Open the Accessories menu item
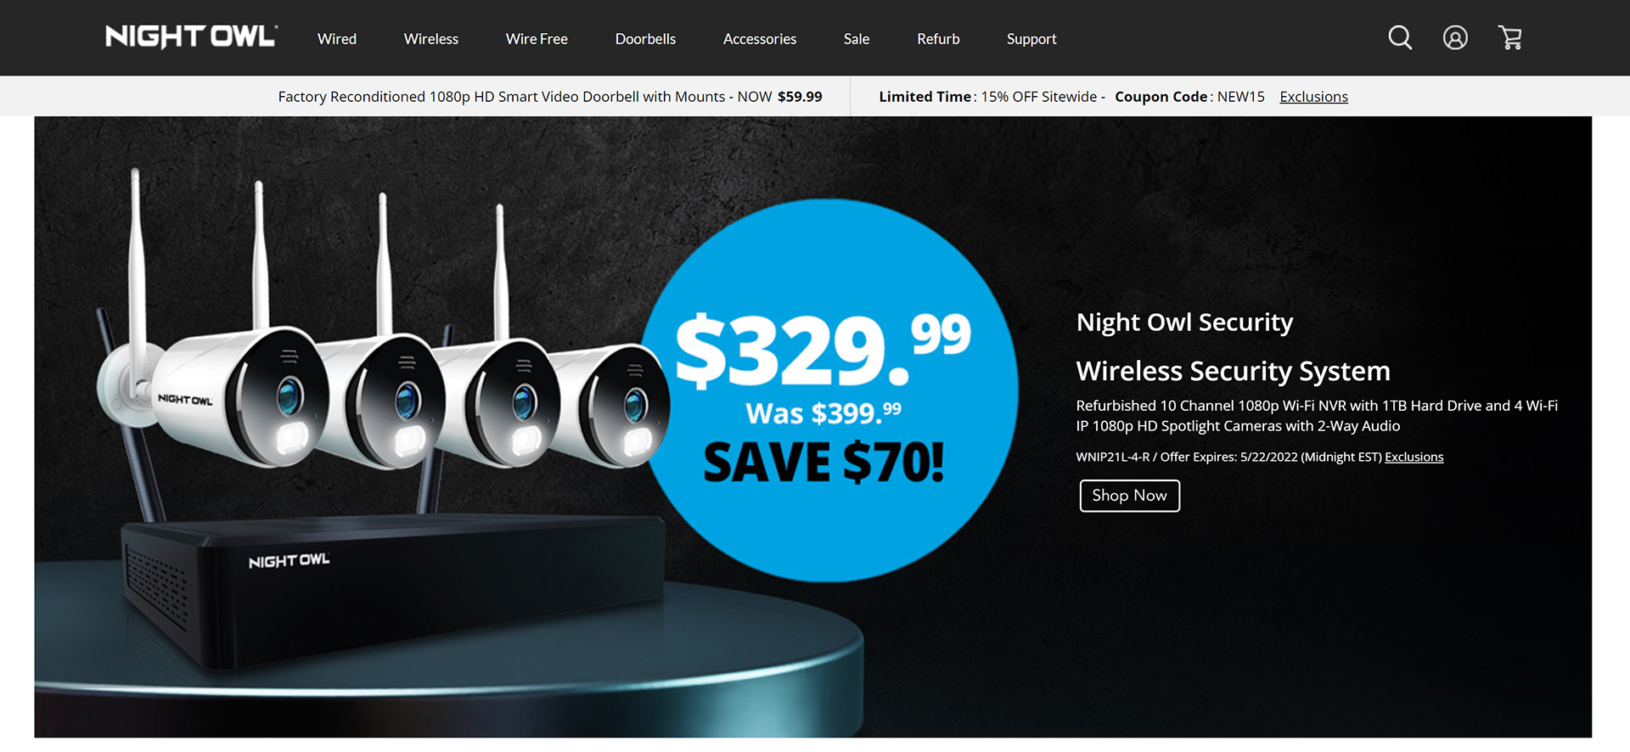This screenshot has width=1630, height=752. click(x=760, y=39)
